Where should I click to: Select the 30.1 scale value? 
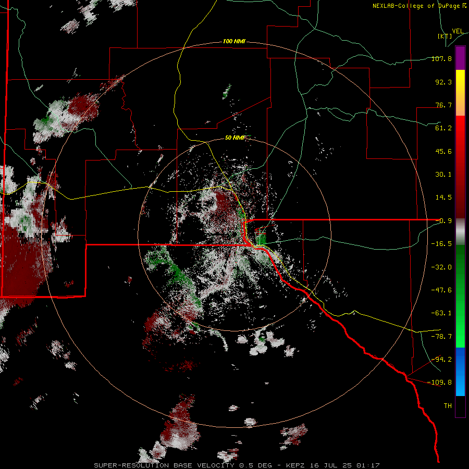click(x=443, y=175)
